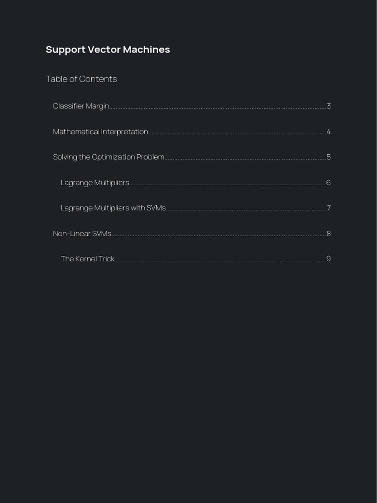Viewport: 377px width, 503px height.
Task: Go to Solving the Optimization Problem
Action: pos(108,157)
